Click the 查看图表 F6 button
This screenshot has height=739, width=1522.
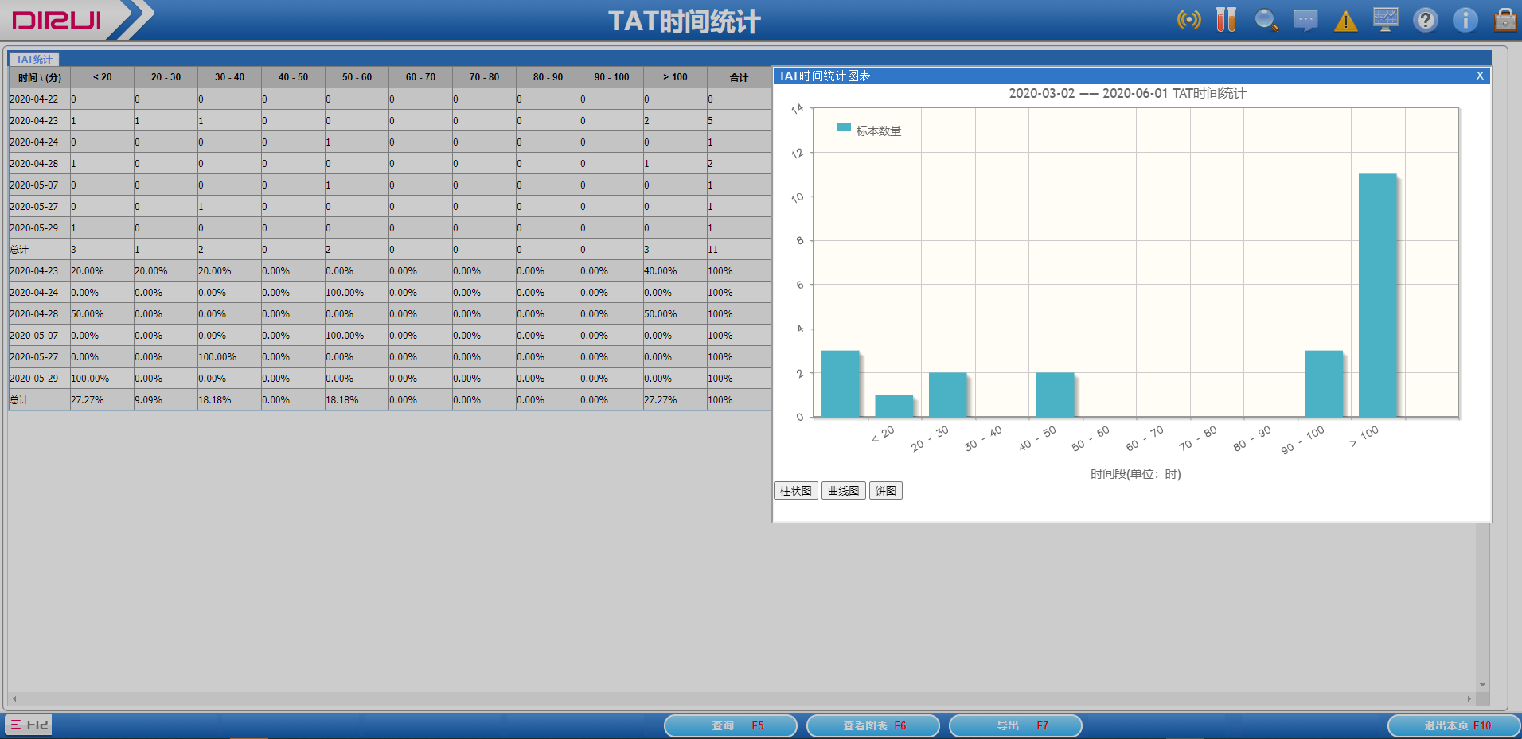(x=872, y=725)
